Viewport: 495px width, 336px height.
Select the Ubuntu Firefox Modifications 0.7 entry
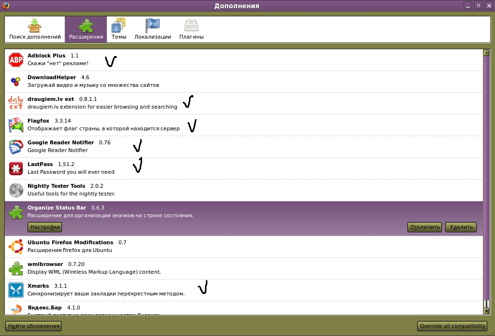point(244,247)
